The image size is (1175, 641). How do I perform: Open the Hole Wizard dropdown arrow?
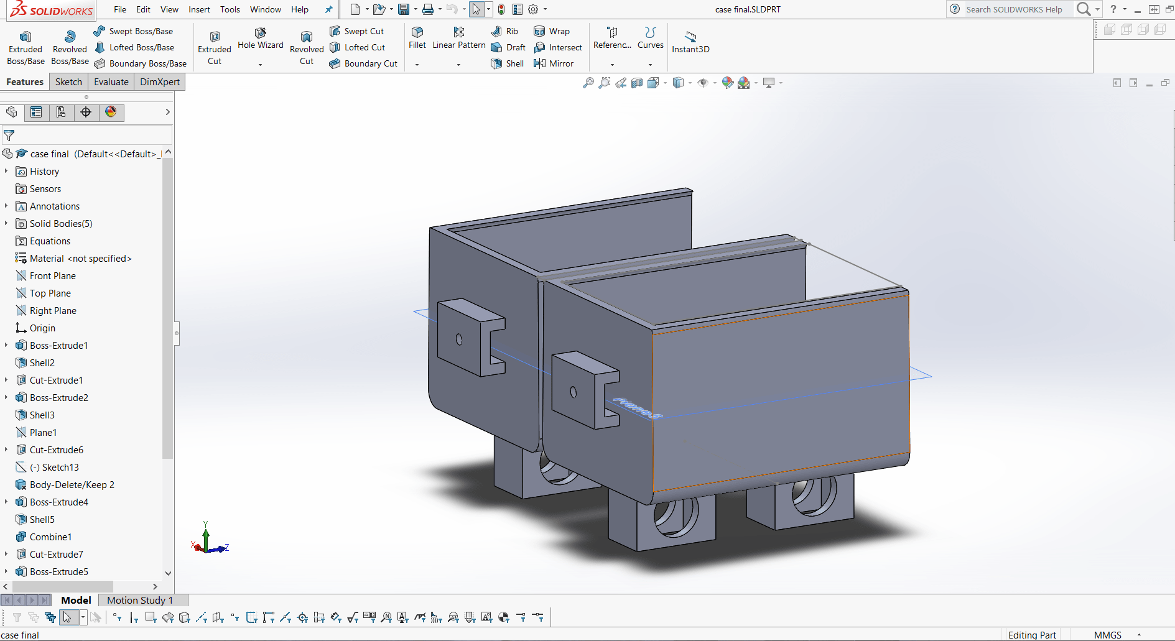(260, 65)
